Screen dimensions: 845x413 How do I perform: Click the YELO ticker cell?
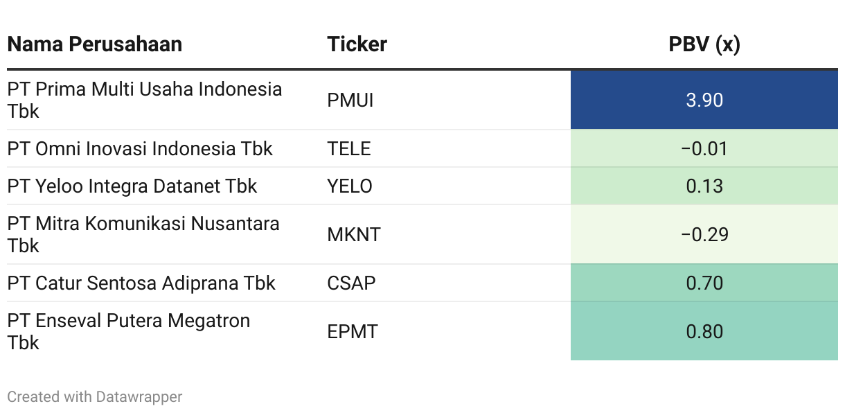click(x=349, y=186)
